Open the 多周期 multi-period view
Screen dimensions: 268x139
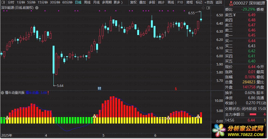click(107, 2)
